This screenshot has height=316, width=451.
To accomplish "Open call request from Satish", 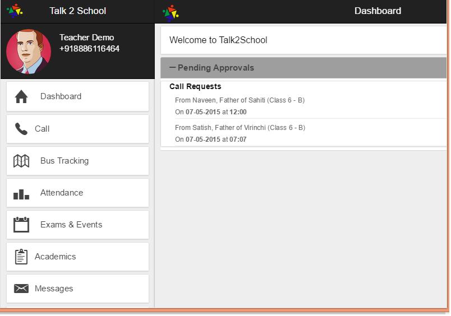I will (x=240, y=133).
